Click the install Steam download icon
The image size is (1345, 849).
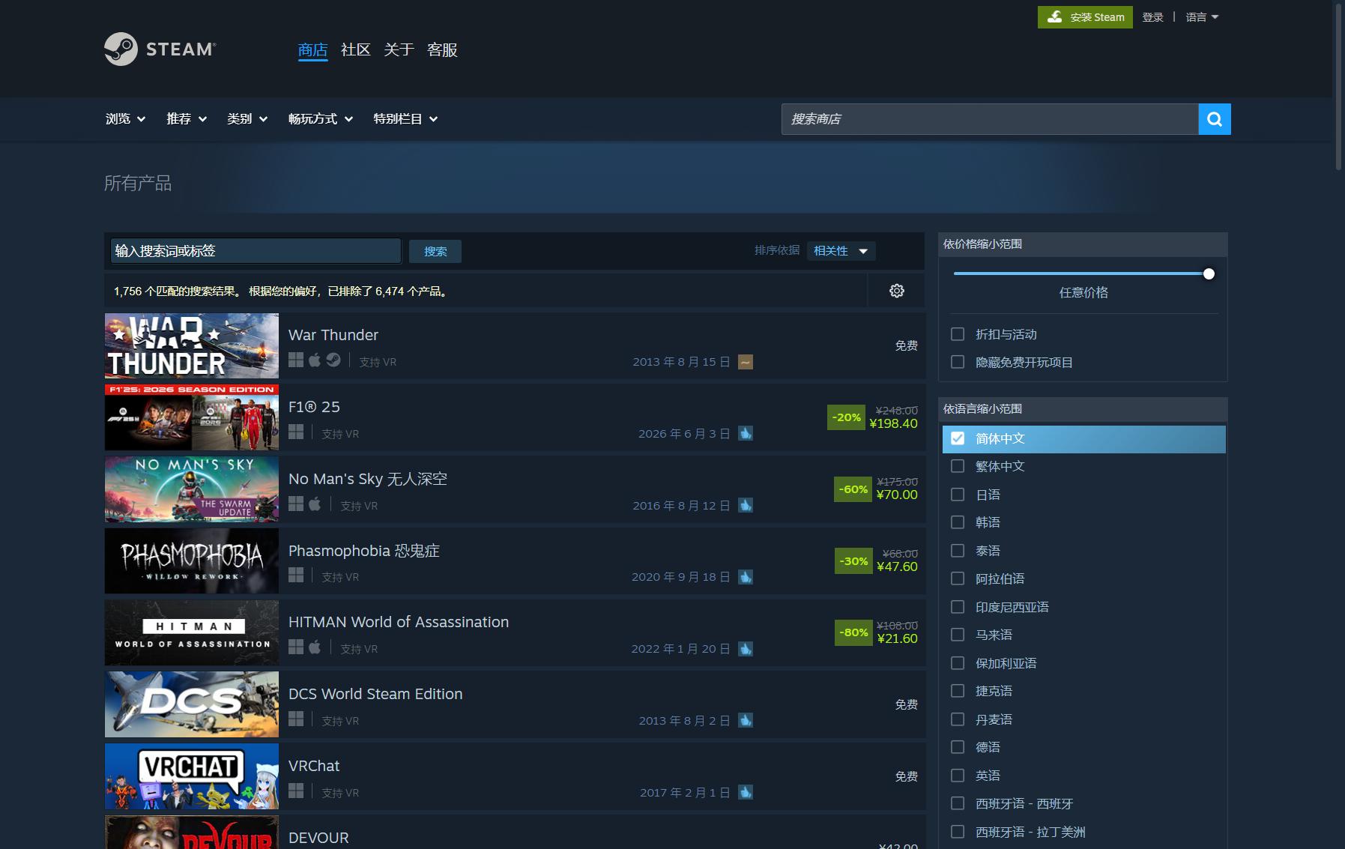tap(1054, 16)
